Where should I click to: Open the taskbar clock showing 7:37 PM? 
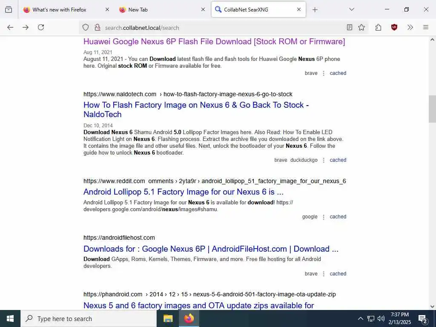(399, 318)
